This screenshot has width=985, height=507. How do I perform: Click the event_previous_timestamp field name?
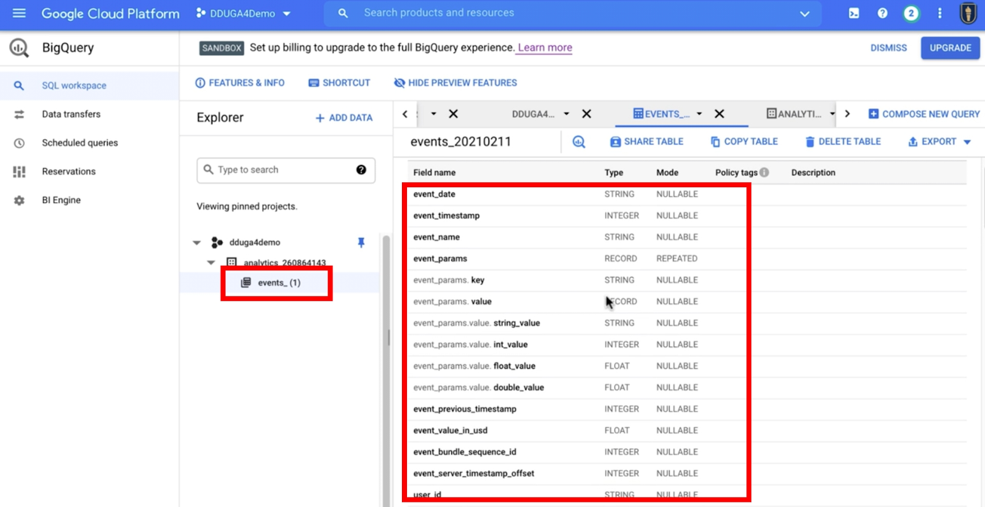[465, 409]
